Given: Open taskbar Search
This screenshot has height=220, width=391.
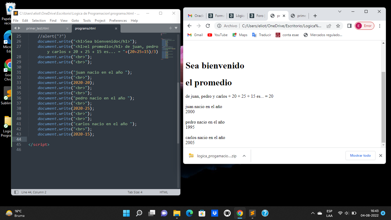Looking at the screenshot, I should click(139, 213).
